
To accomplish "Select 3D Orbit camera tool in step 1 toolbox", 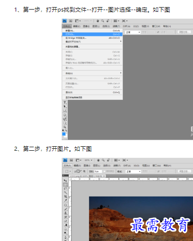I will [x=65, y=119].
